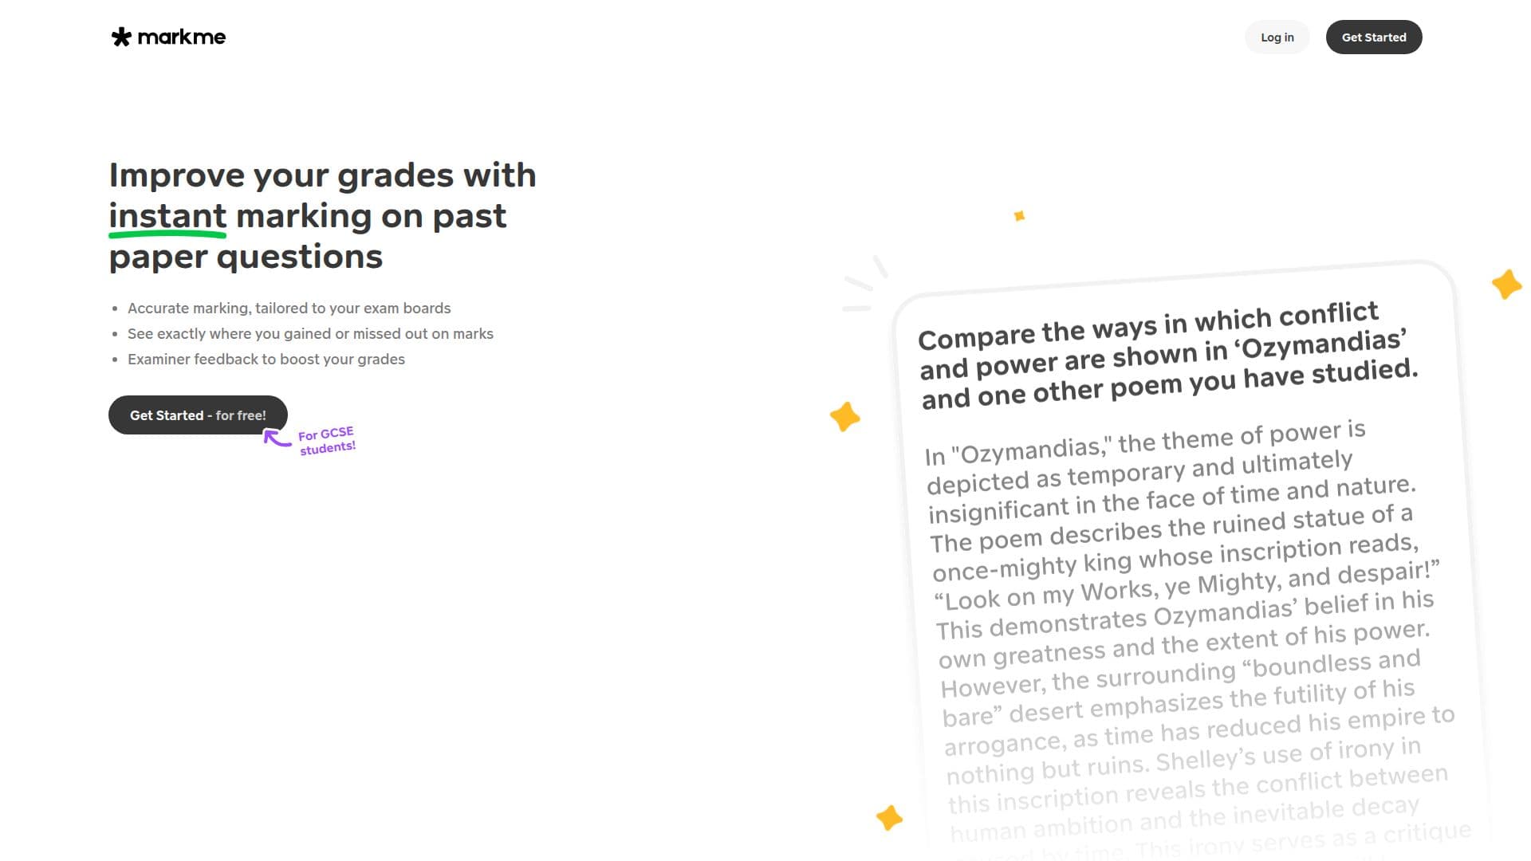
Task: Click the 'Improve your grades' main headline
Action: (323, 216)
